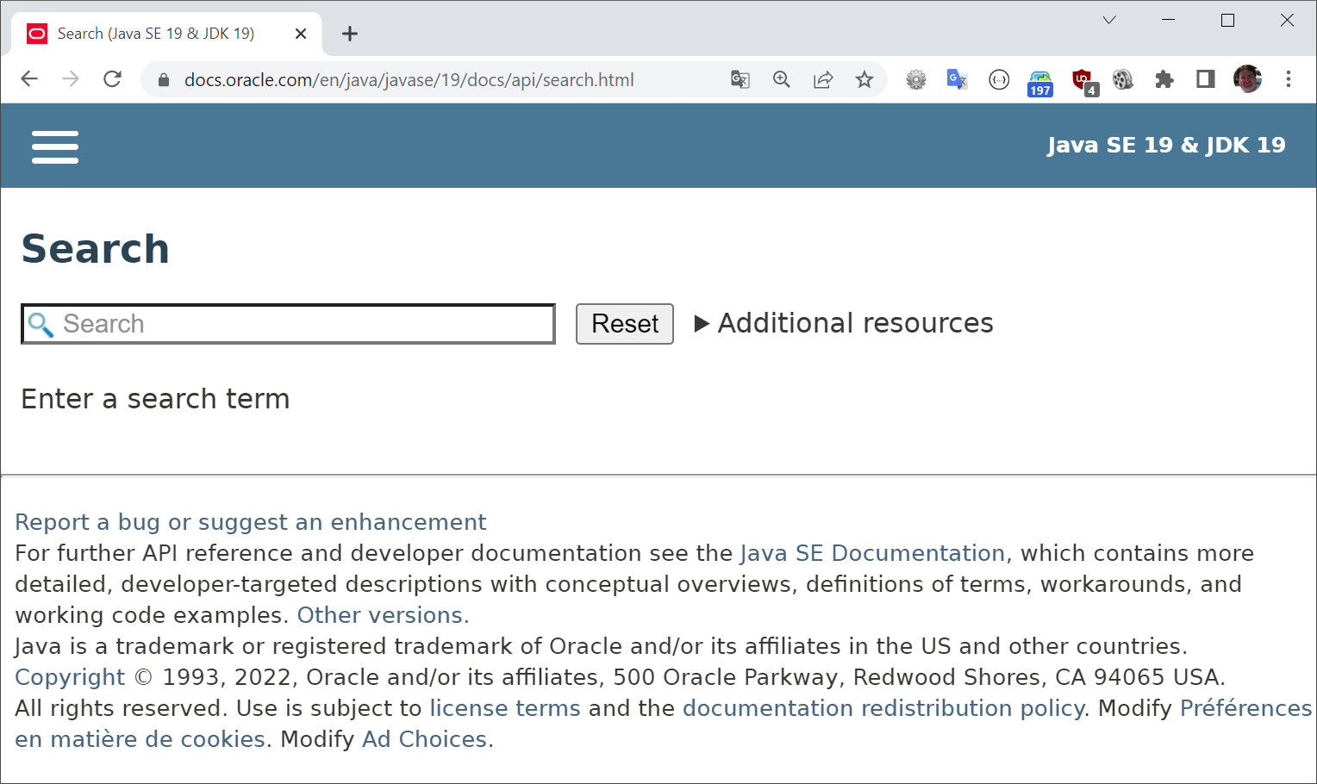Open the Other versions link
This screenshot has height=784, width=1317.
coord(383,615)
